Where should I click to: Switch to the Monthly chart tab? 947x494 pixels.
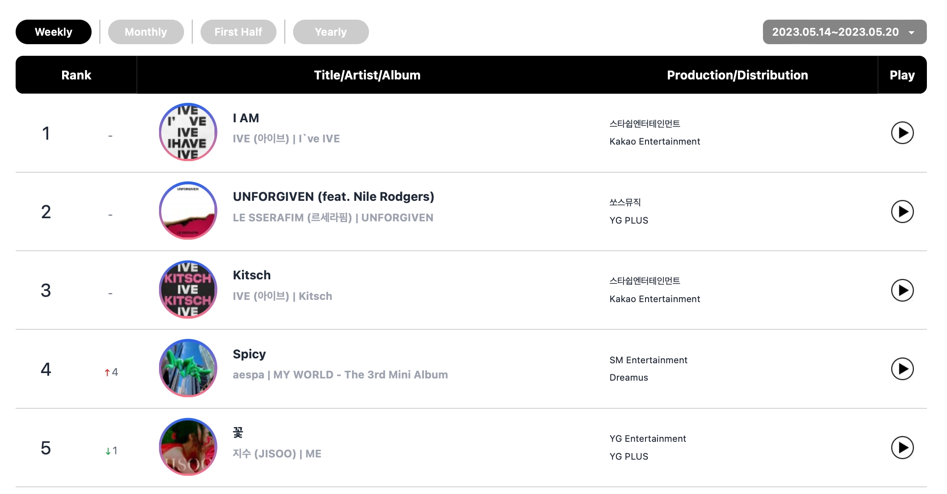(x=146, y=32)
